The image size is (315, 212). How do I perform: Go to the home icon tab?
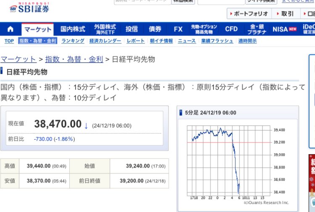pos(10,29)
